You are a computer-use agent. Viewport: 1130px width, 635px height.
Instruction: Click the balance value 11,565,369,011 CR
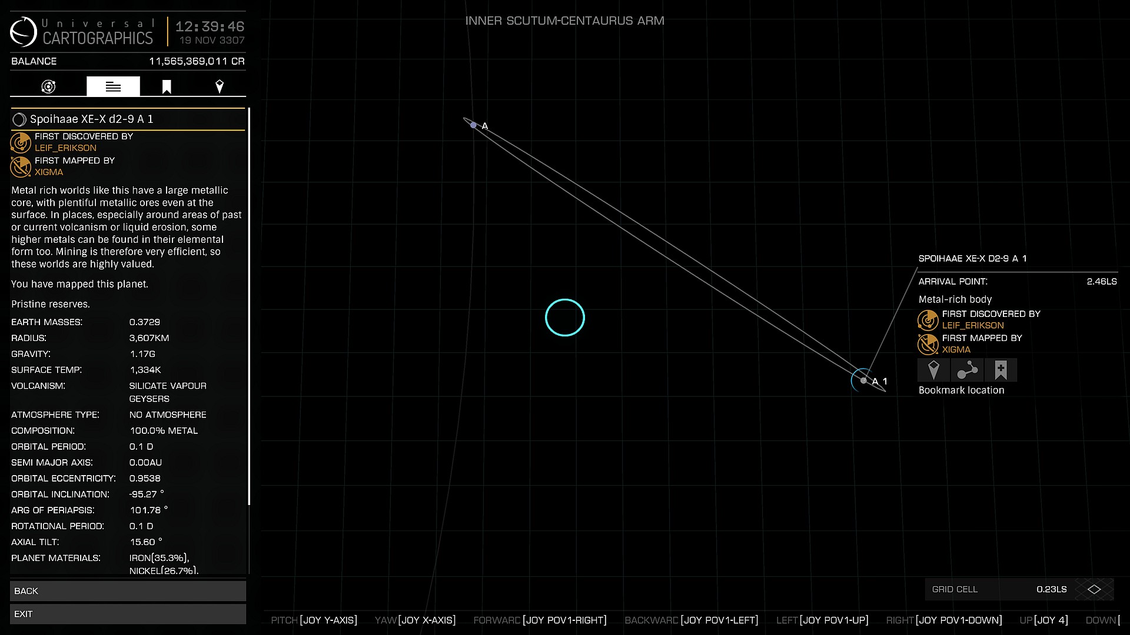tap(197, 61)
